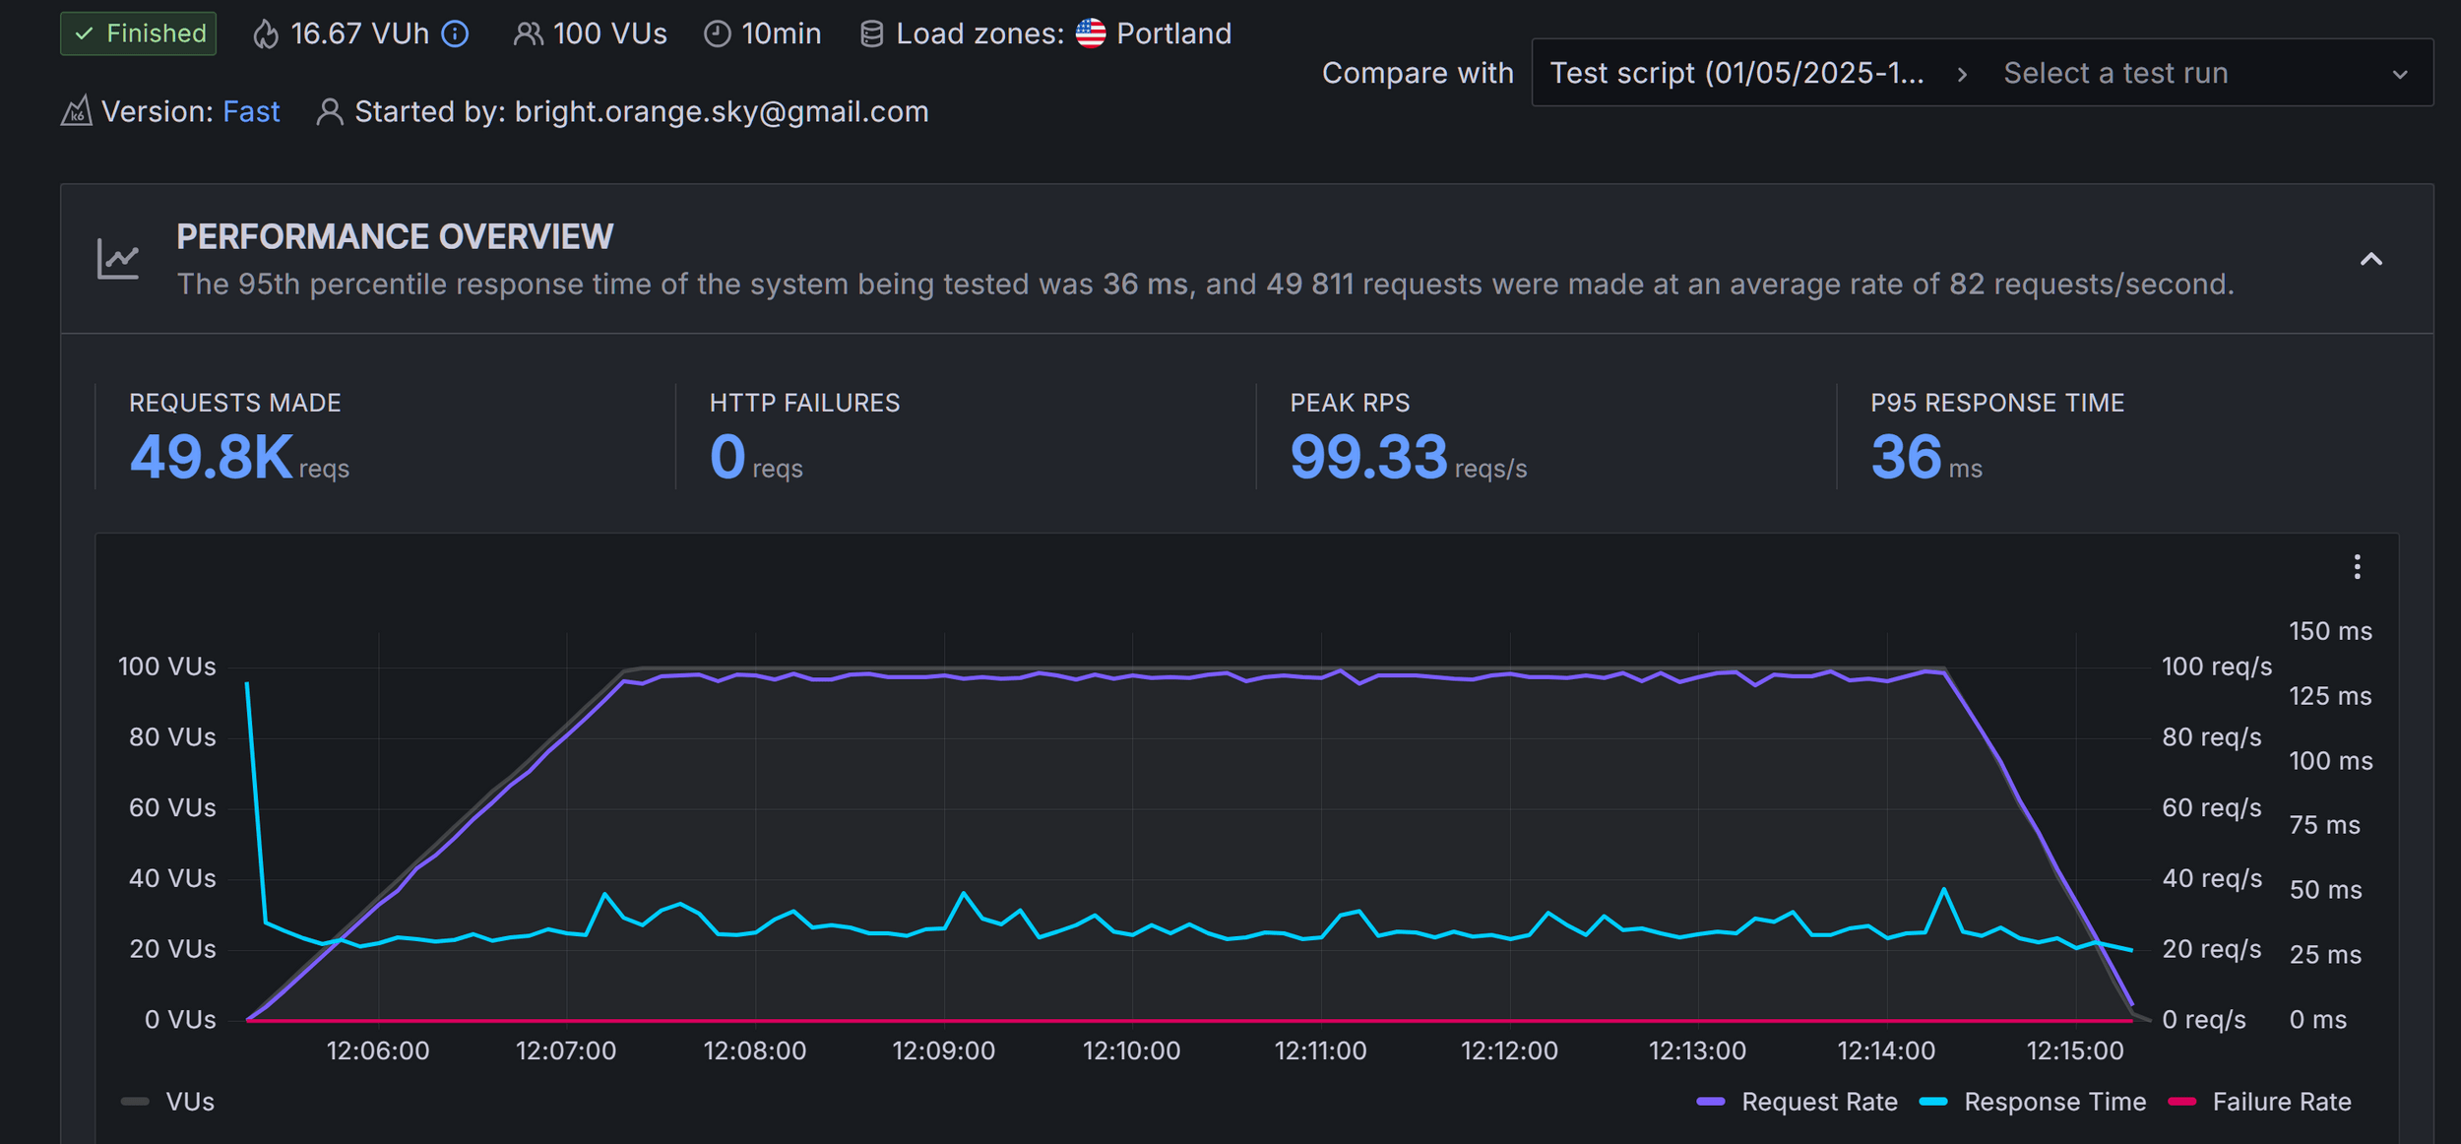The image size is (2461, 1144).
Task: Click the virtual users people icon
Action: pyautogui.click(x=528, y=34)
